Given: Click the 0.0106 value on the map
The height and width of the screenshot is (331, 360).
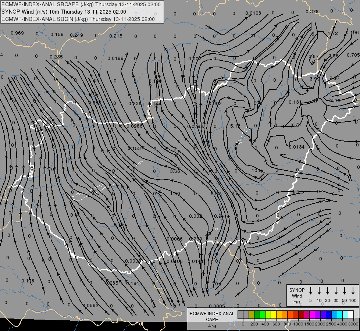Looking at the screenshot, I should point(175,261).
